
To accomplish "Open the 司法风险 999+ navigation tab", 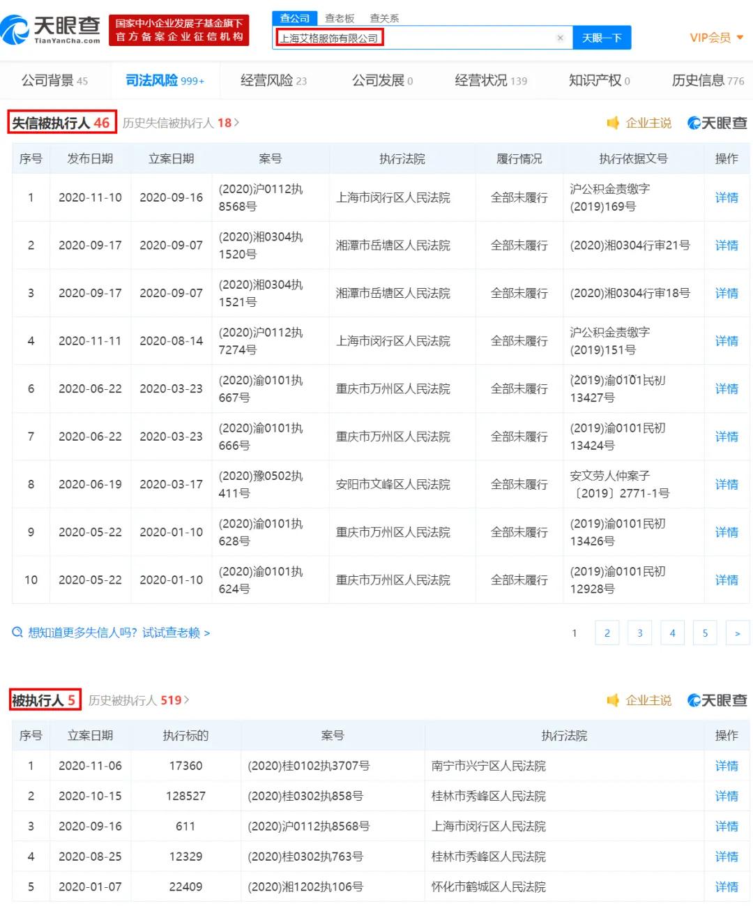I will (165, 80).
